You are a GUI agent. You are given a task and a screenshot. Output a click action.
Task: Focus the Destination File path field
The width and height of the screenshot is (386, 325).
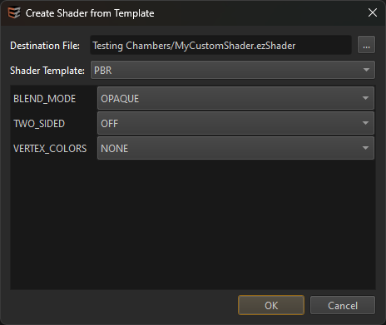(x=220, y=45)
